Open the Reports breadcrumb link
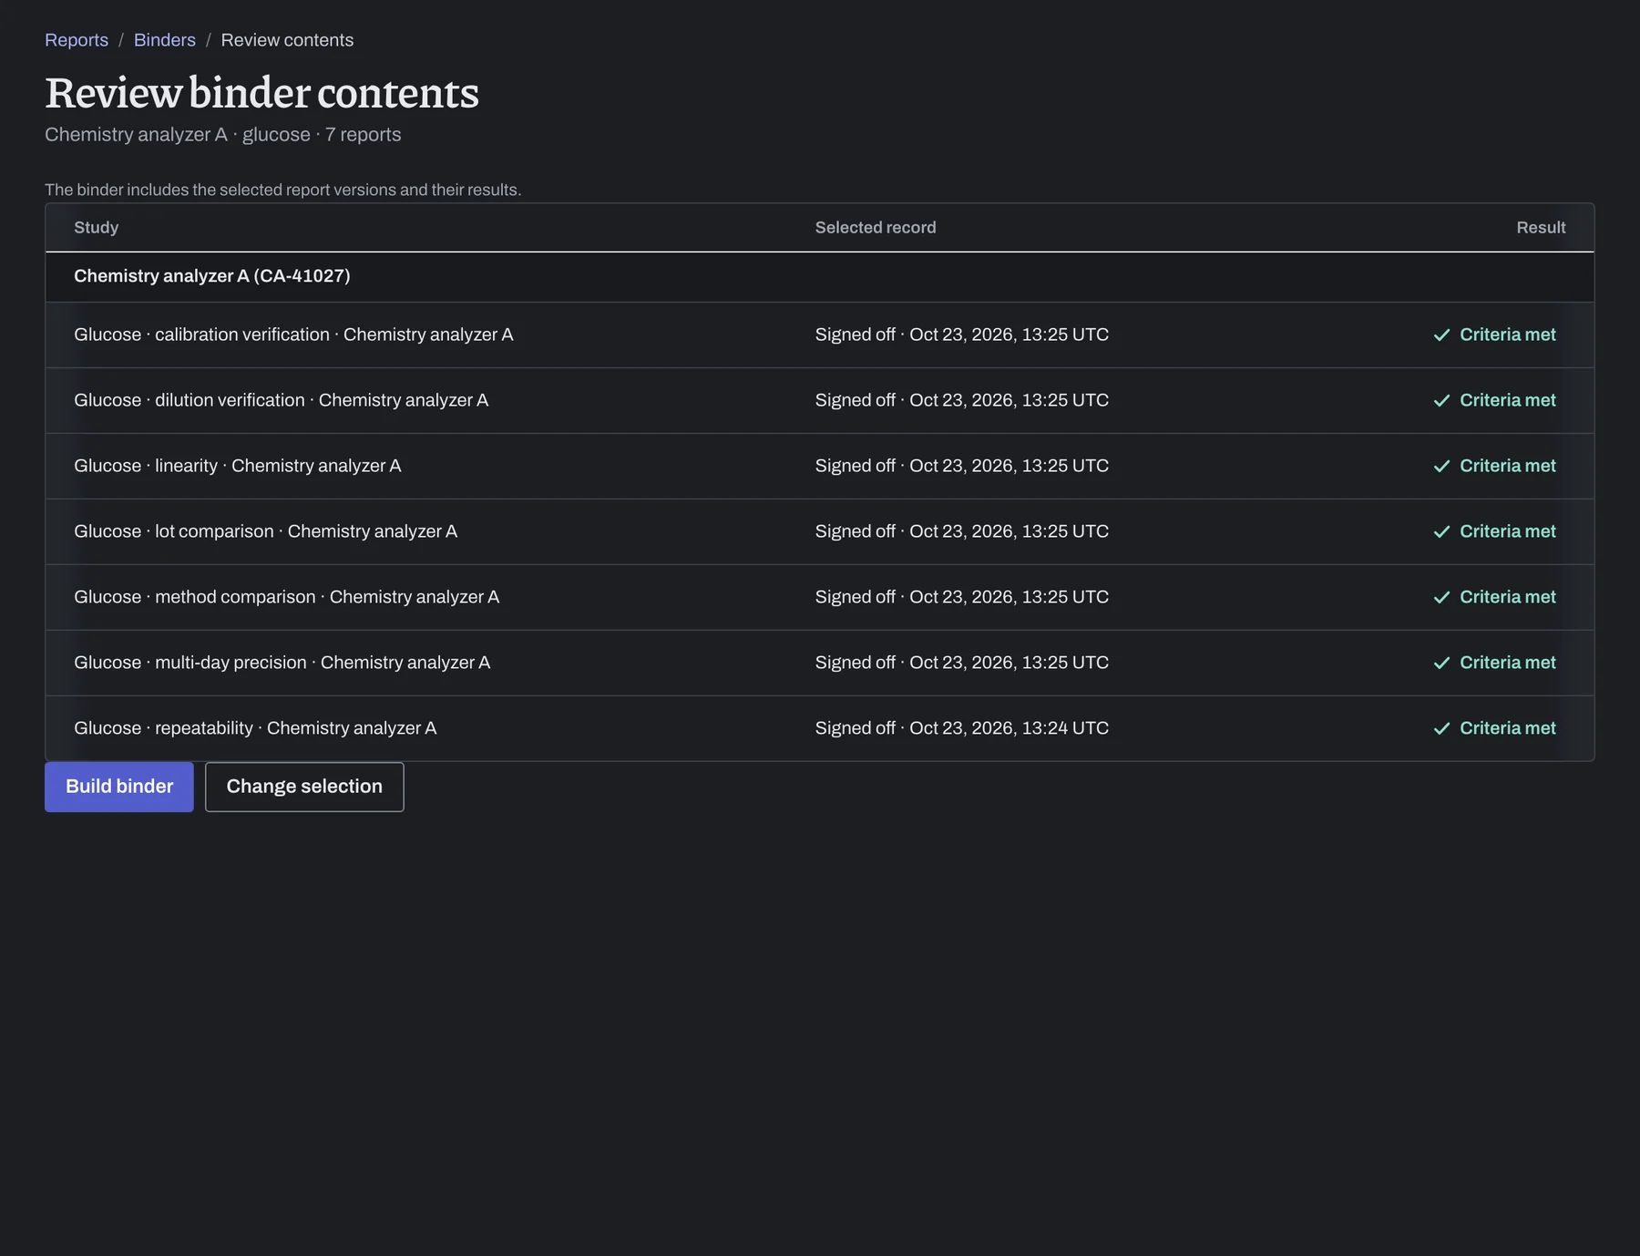The width and height of the screenshot is (1640, 1256). (x=77, y=40)
